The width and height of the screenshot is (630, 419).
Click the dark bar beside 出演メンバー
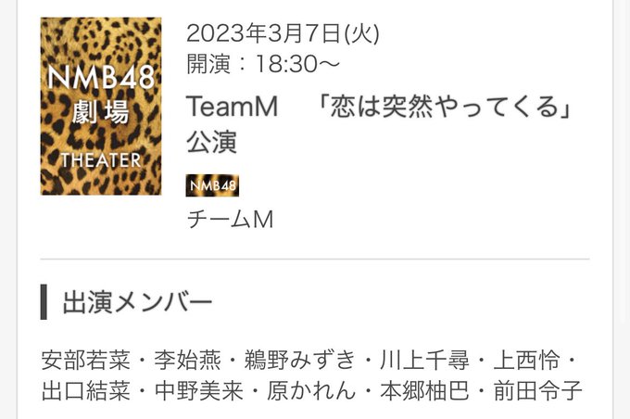(x=44, y=302)
